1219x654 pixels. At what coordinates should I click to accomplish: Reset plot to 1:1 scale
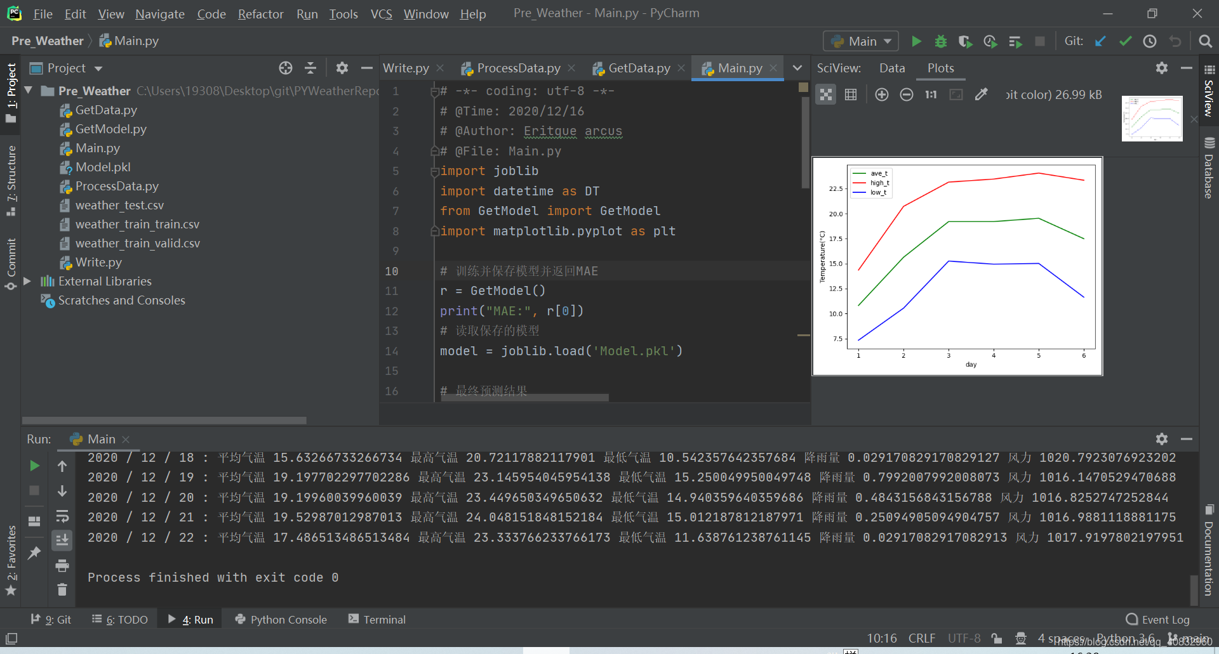pyautogui.click(x=931, y=94)
